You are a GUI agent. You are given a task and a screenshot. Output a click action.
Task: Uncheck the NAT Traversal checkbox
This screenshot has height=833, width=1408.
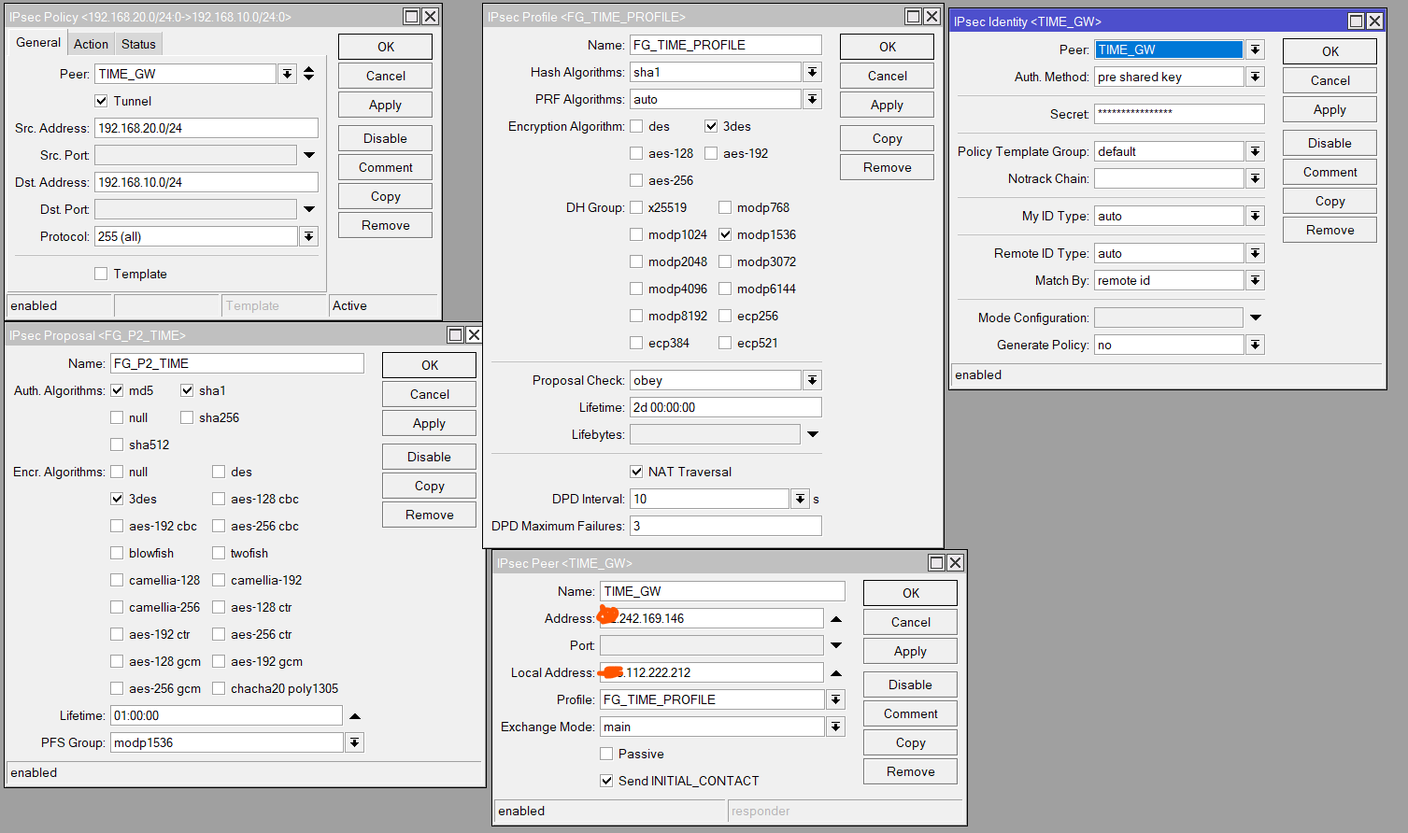coord(636,472)
